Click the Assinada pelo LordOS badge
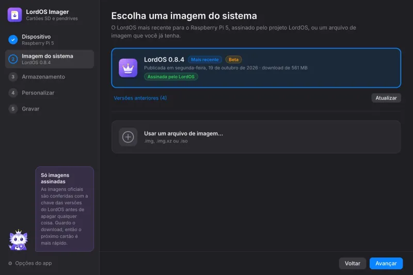This screenshot has height=275, width=413. (171, 77)
